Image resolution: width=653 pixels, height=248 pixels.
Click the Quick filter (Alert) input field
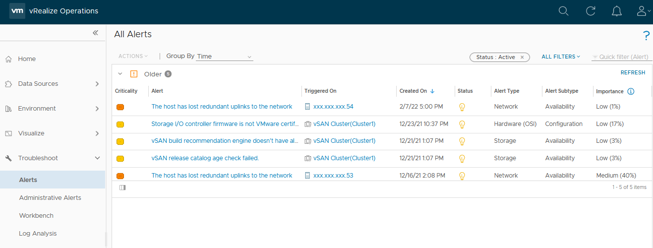[623, 57]
